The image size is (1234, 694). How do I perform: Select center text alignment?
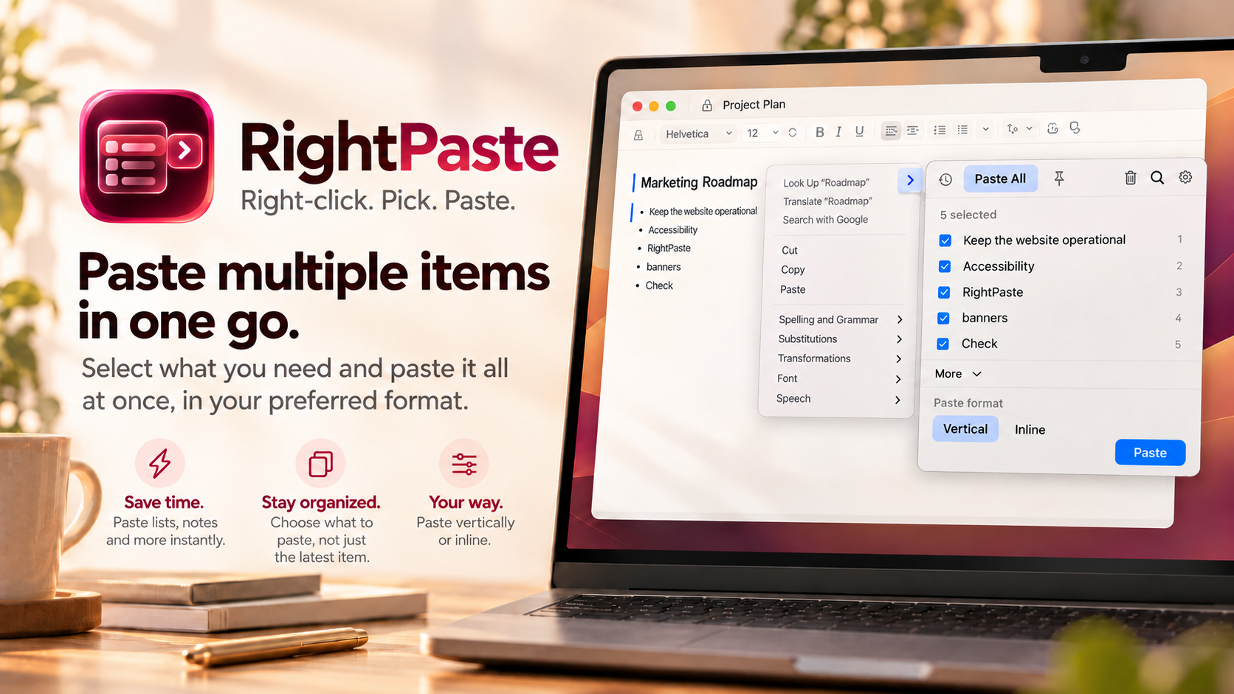(x=913, y=131)
